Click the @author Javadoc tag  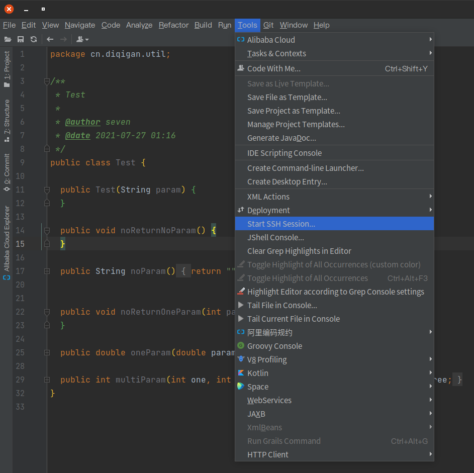(x=82, y=122)
